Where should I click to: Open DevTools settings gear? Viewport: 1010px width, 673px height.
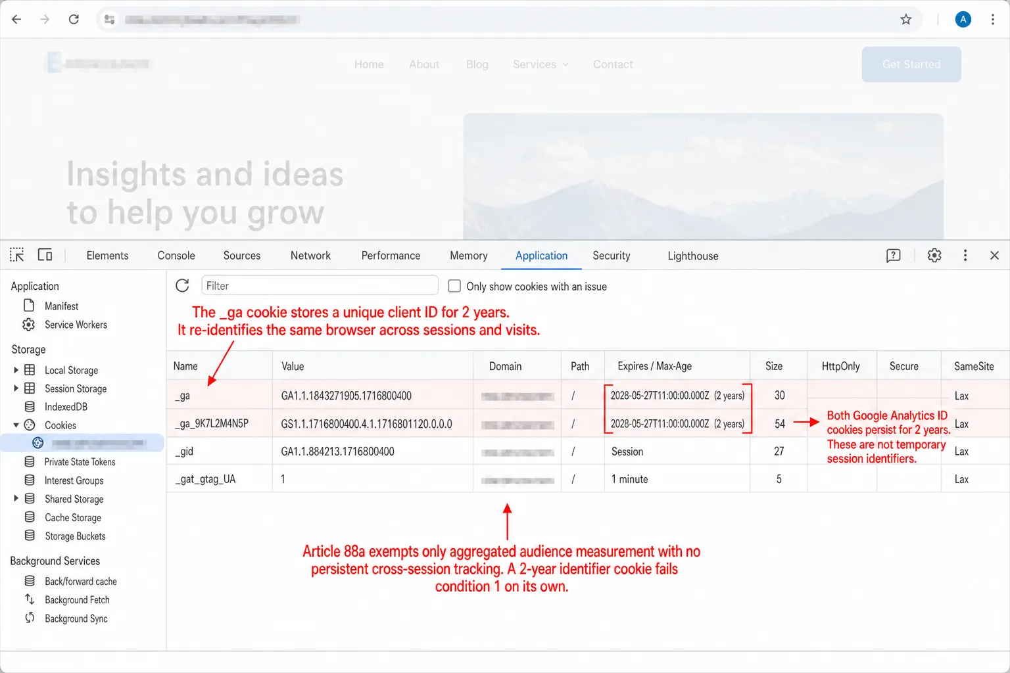coord(934,256)
